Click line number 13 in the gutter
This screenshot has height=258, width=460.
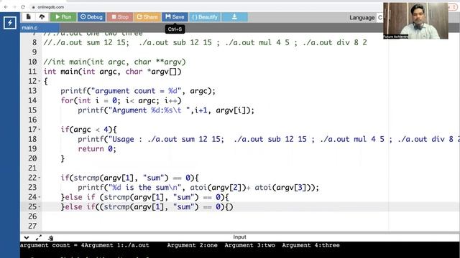[32, 91]
